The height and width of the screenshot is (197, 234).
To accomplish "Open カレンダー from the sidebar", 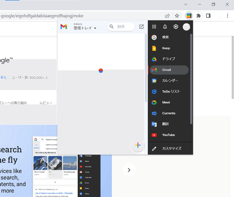I will tap(169, 81).
